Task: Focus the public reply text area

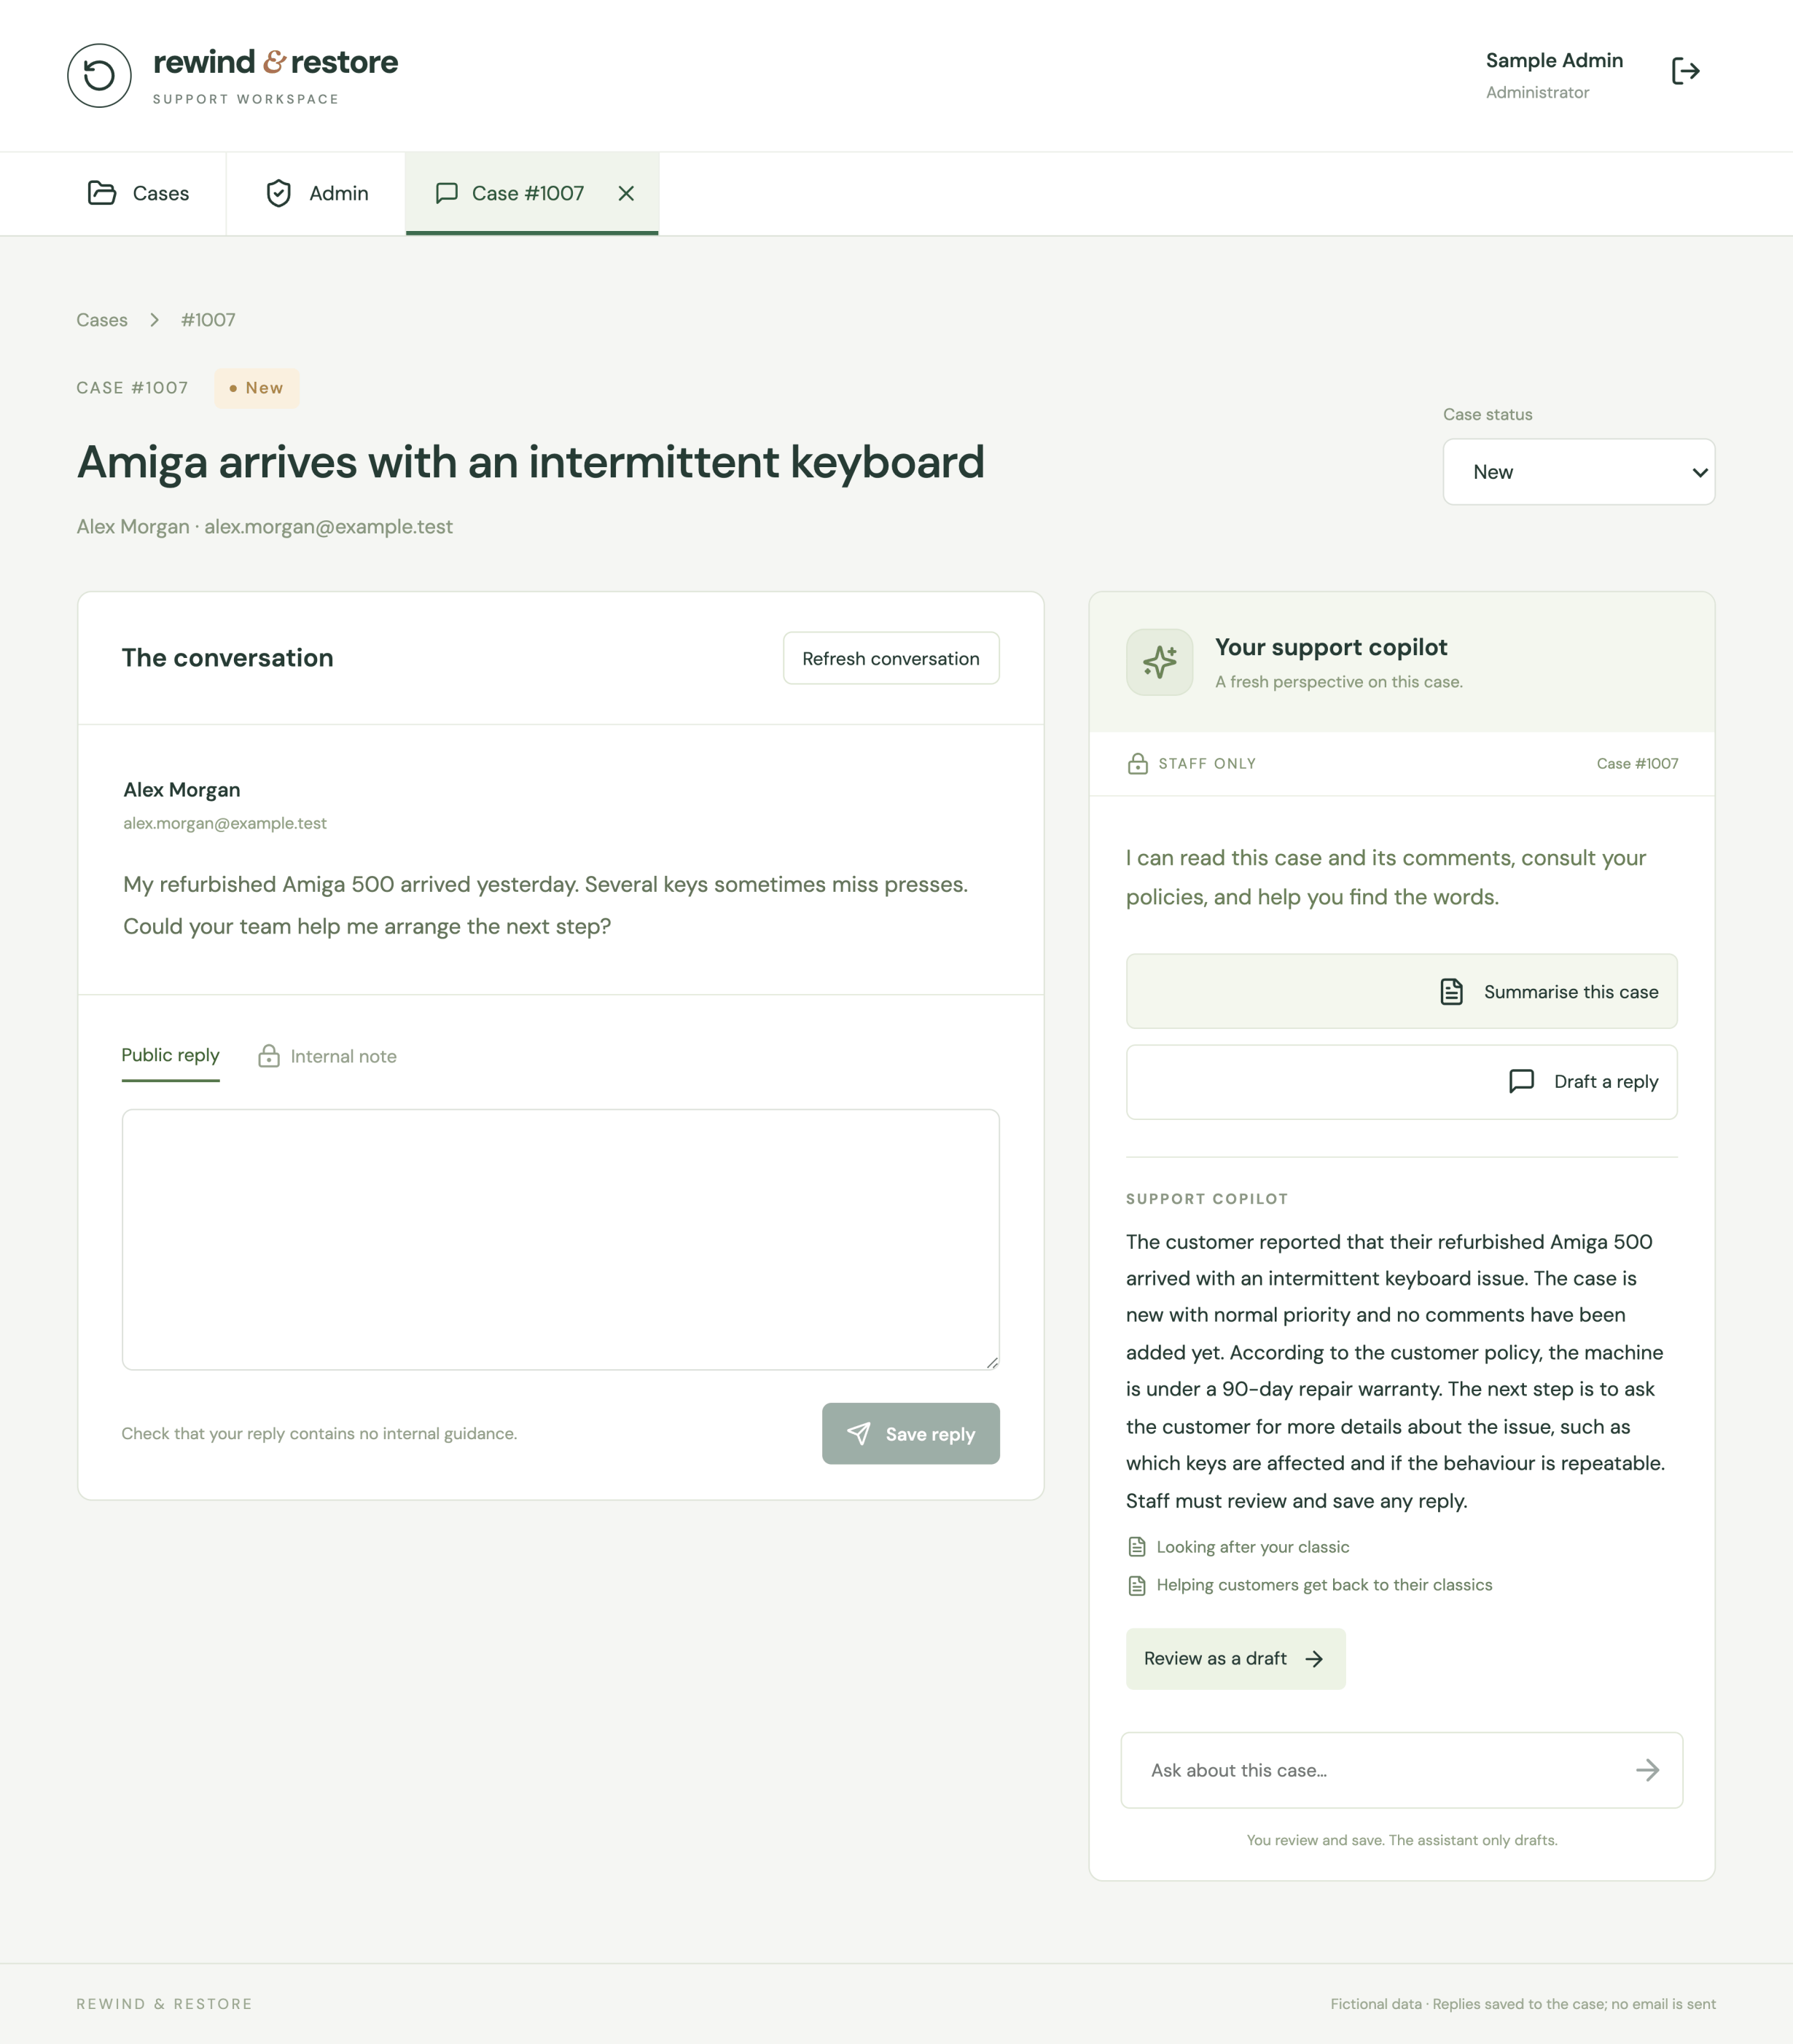Action: pyautogui.click(x=560, y=1239)
